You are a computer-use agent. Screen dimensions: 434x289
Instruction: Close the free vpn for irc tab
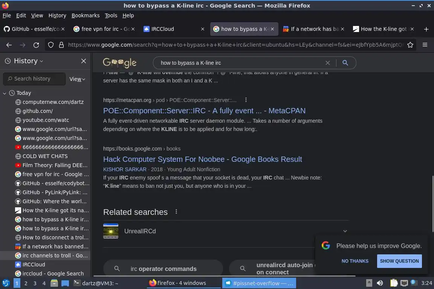pyautogui.click(x=133, y=29)
